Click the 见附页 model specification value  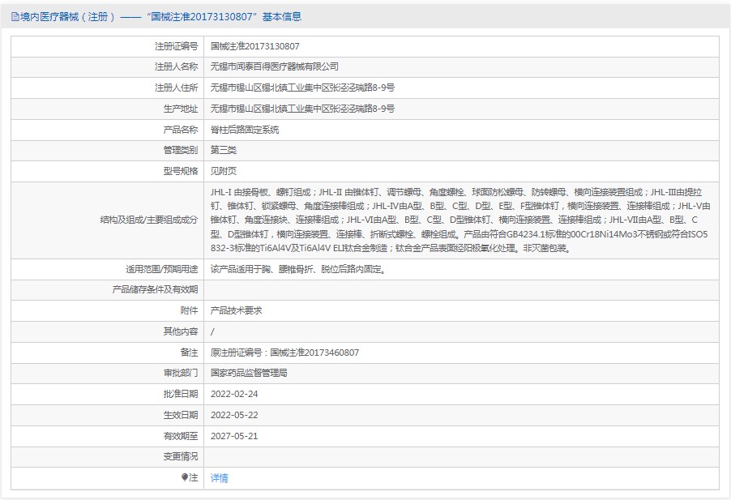[x=224, y=171]
